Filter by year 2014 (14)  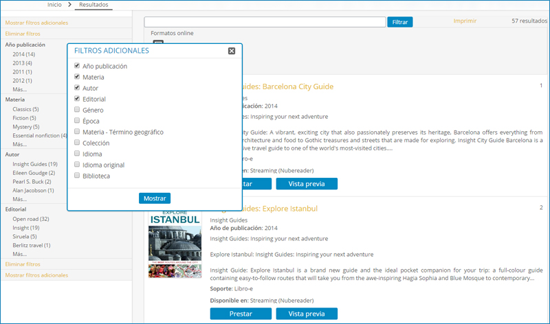(x=24, y=54)
